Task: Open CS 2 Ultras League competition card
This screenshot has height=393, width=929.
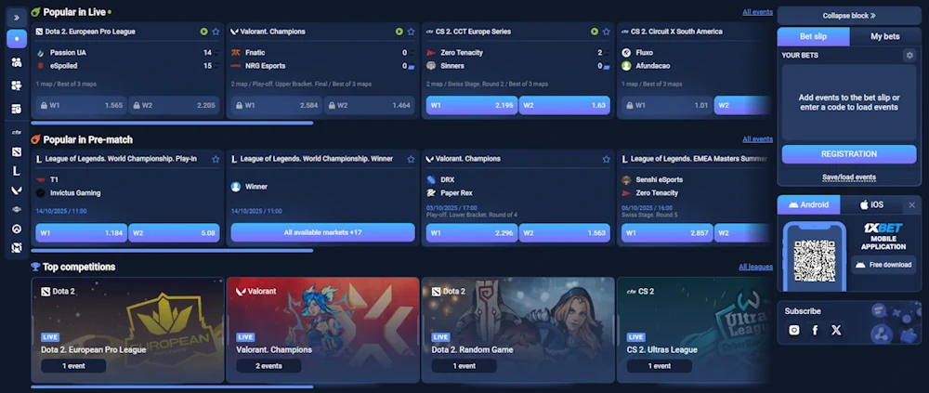Action: tap(693, 330)
